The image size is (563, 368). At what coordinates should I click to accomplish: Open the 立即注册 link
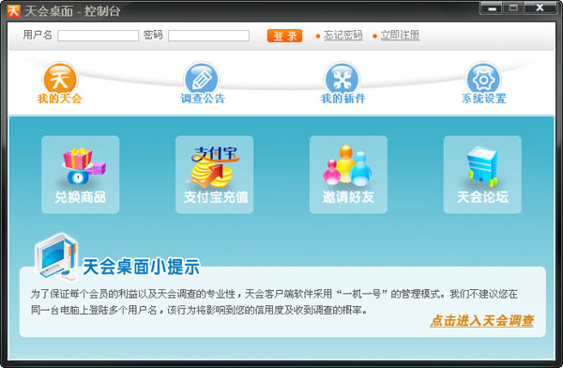400,36
